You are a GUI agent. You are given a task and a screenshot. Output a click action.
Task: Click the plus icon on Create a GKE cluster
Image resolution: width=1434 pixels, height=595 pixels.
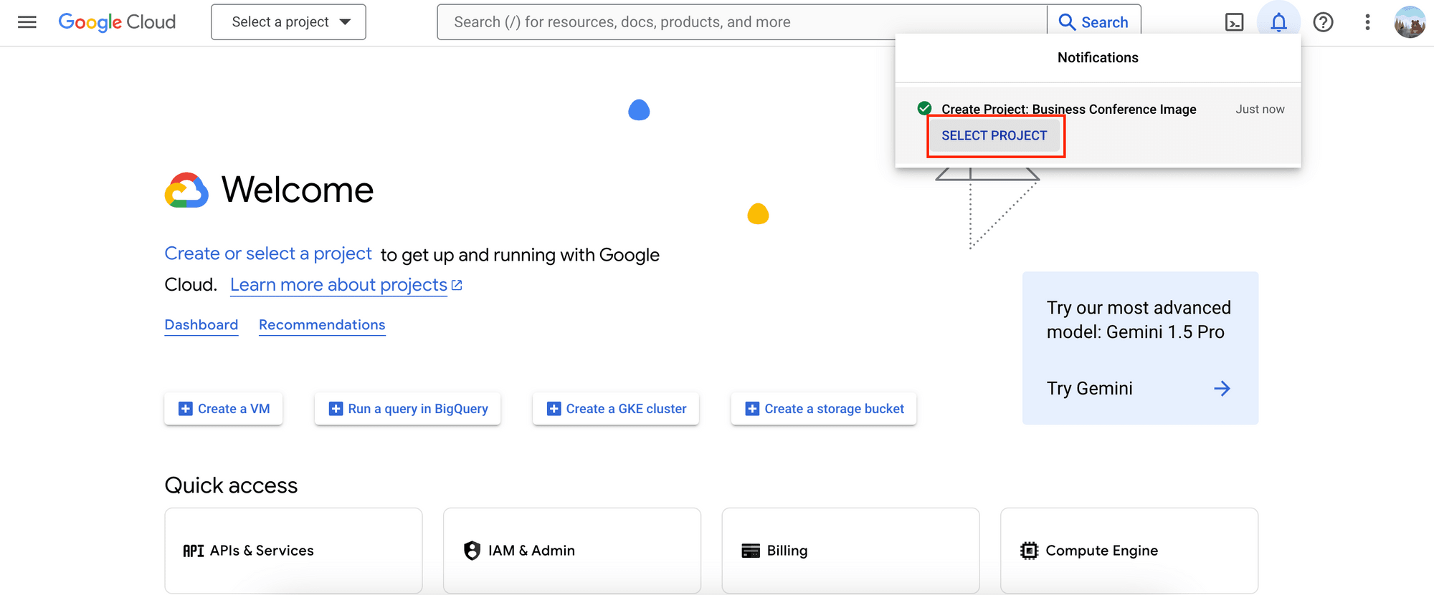tap(554, 409)
